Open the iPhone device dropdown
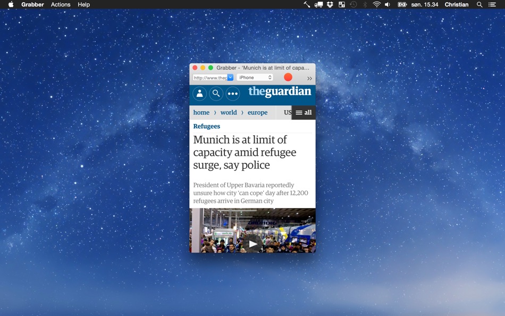The height and width of the screenshot is (316, 505). [255, 77]
